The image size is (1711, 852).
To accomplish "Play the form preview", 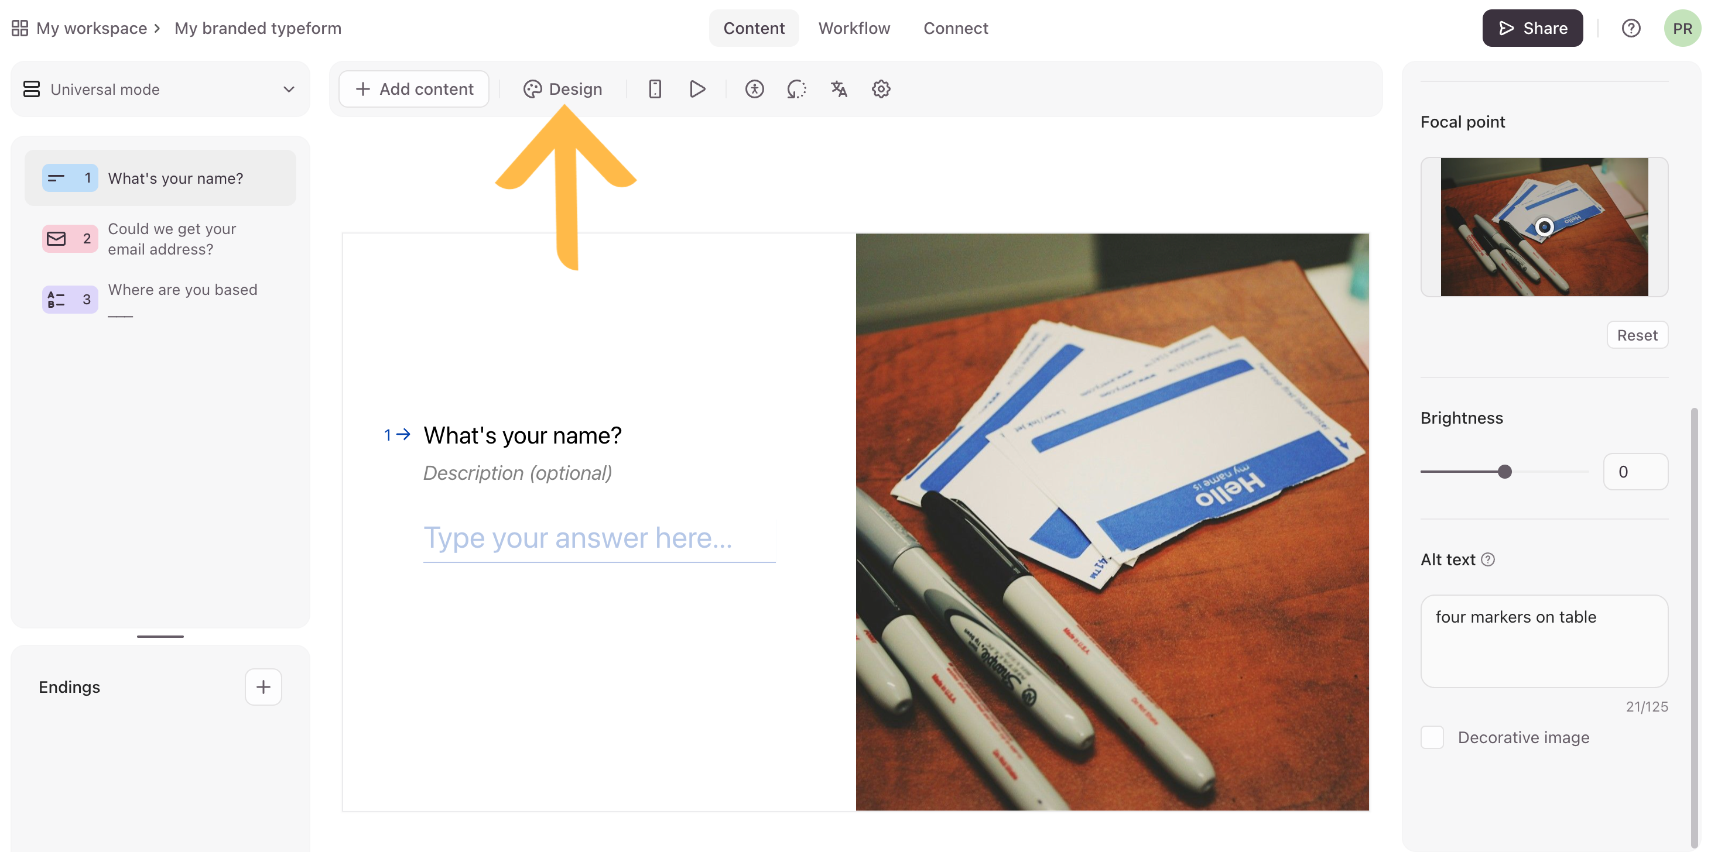I will click(x=697, y=89).
